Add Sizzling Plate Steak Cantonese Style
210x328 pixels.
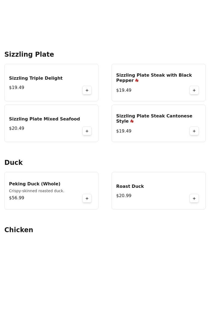(194, 131)
